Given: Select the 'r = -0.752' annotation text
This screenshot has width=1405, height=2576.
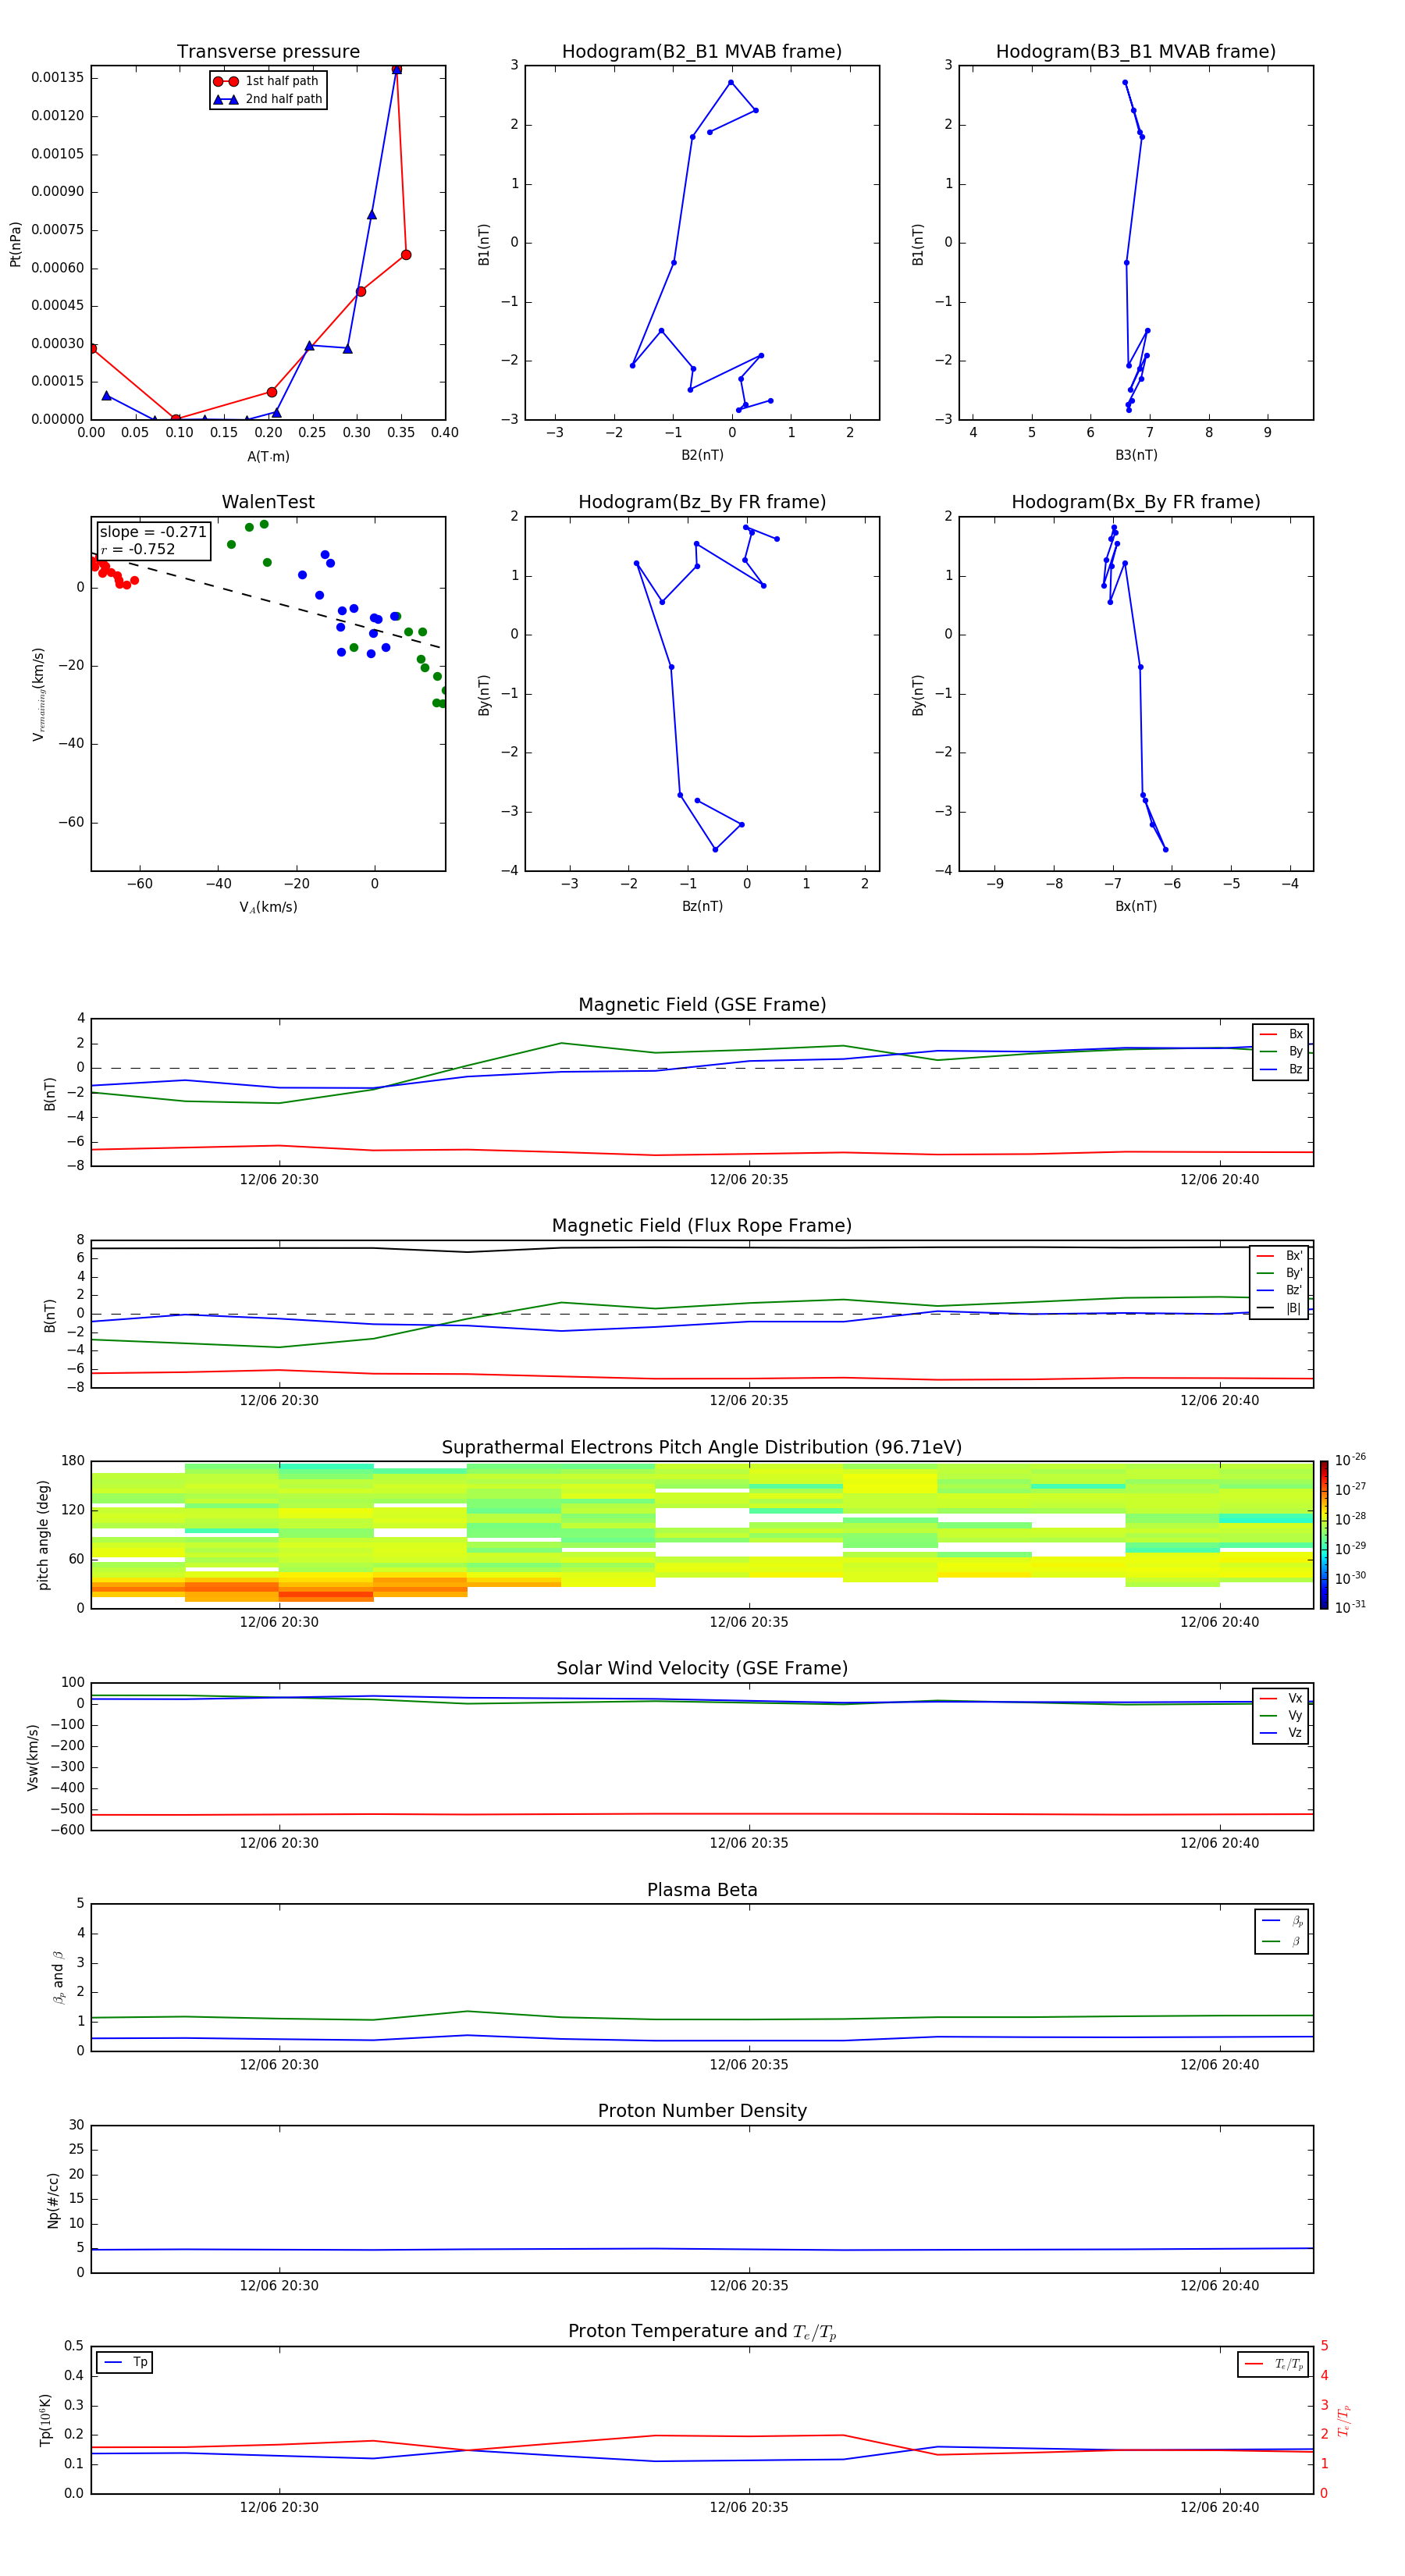Looking at the screenshot, I should (138, 549).
